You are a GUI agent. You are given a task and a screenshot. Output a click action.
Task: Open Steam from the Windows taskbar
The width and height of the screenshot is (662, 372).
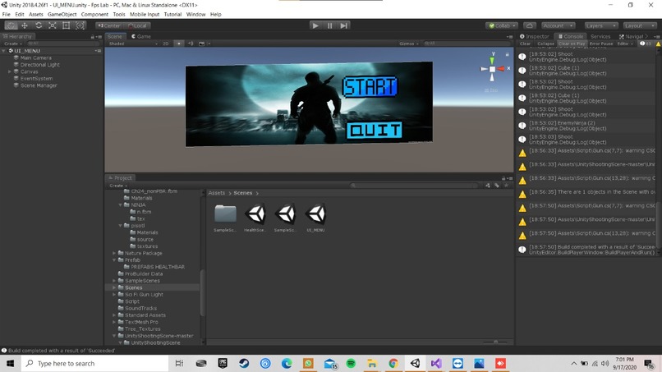[x=244, y=363]
